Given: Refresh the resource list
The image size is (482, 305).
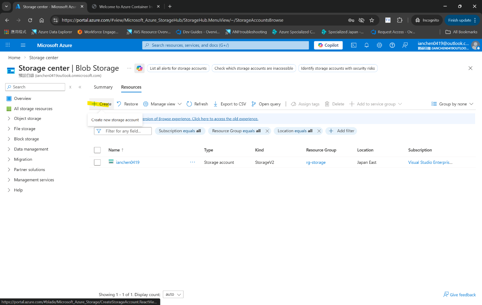Looking at the screenshot, I should [197, 104].
